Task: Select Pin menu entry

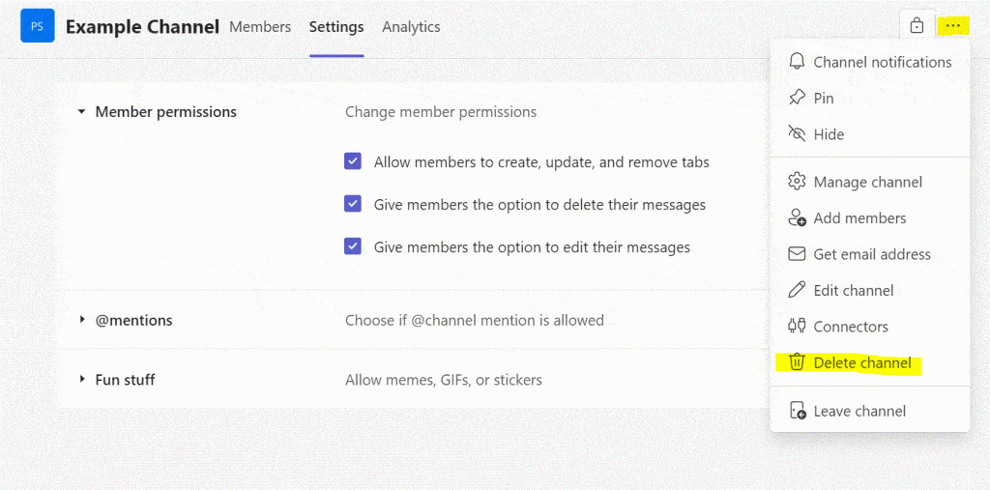Action: [x=870, y=98]
